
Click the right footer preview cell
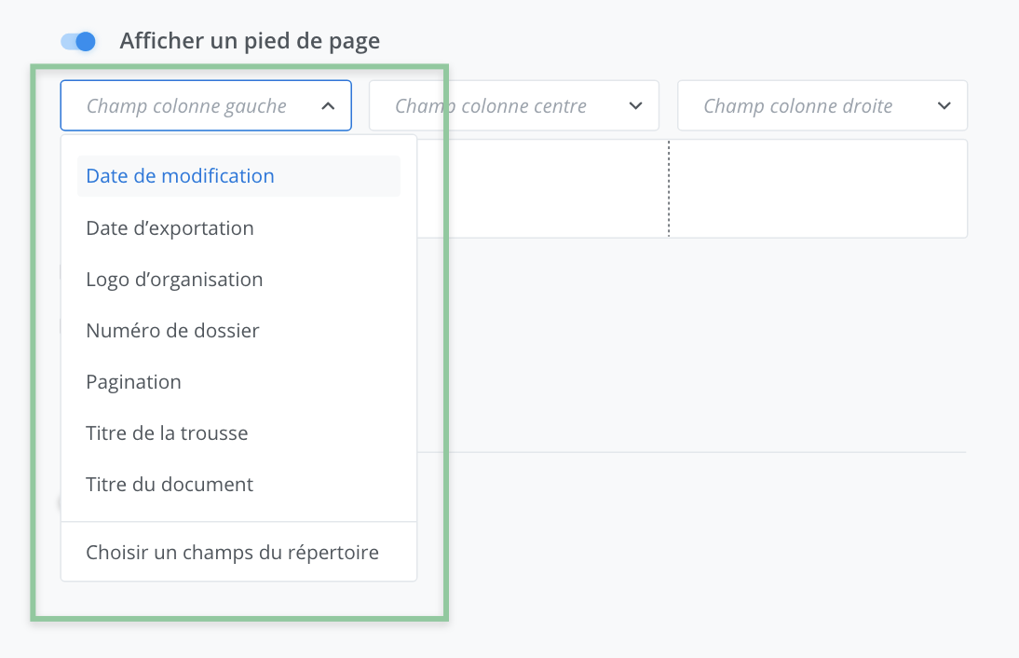818,189
